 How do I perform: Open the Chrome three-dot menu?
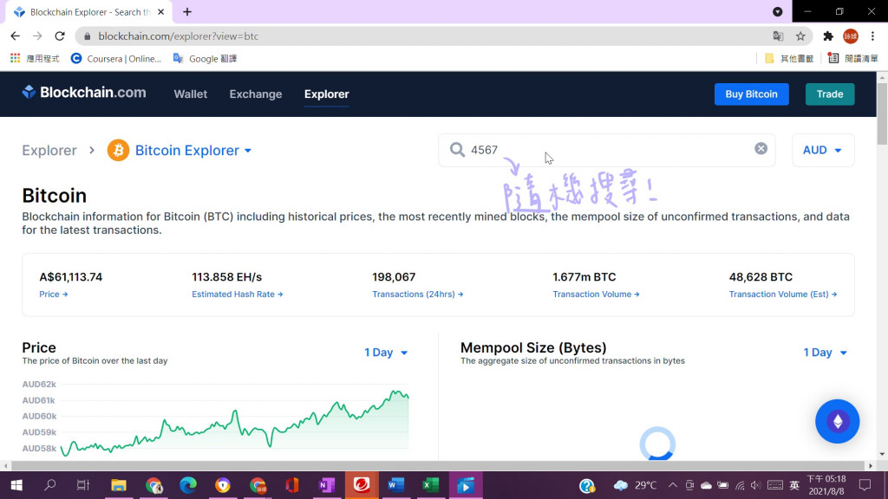tap(872, 36)
